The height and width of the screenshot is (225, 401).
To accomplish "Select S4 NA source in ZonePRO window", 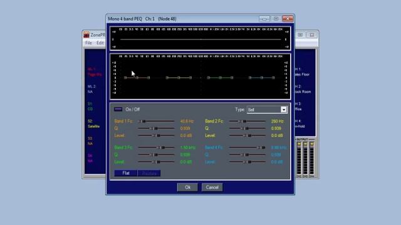I will [x=90, y=158].
